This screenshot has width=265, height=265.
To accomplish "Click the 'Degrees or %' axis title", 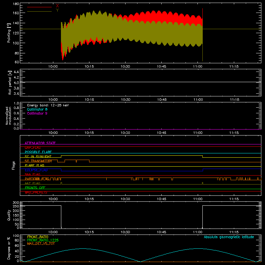I will click(9, 248).
